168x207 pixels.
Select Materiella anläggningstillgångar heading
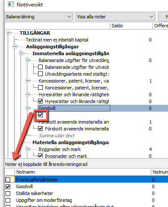pyautogui.click(x=71, y=142)
